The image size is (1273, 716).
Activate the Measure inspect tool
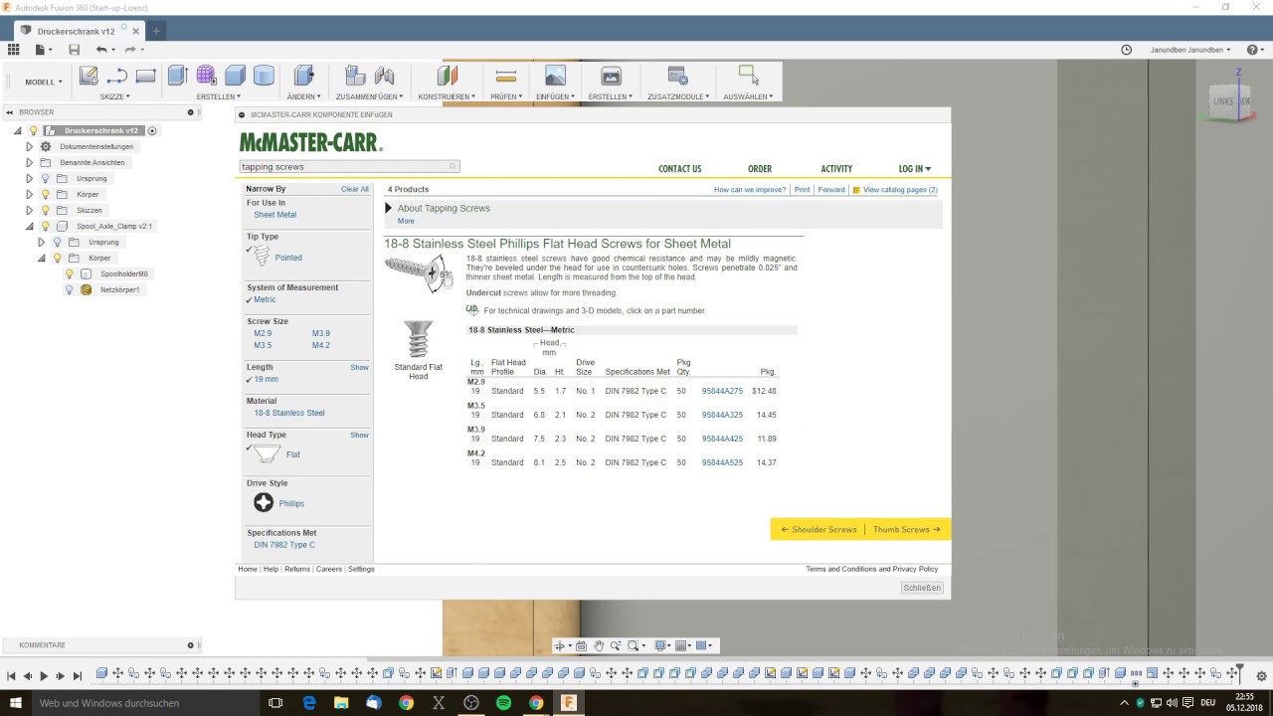tap(505, 76)
